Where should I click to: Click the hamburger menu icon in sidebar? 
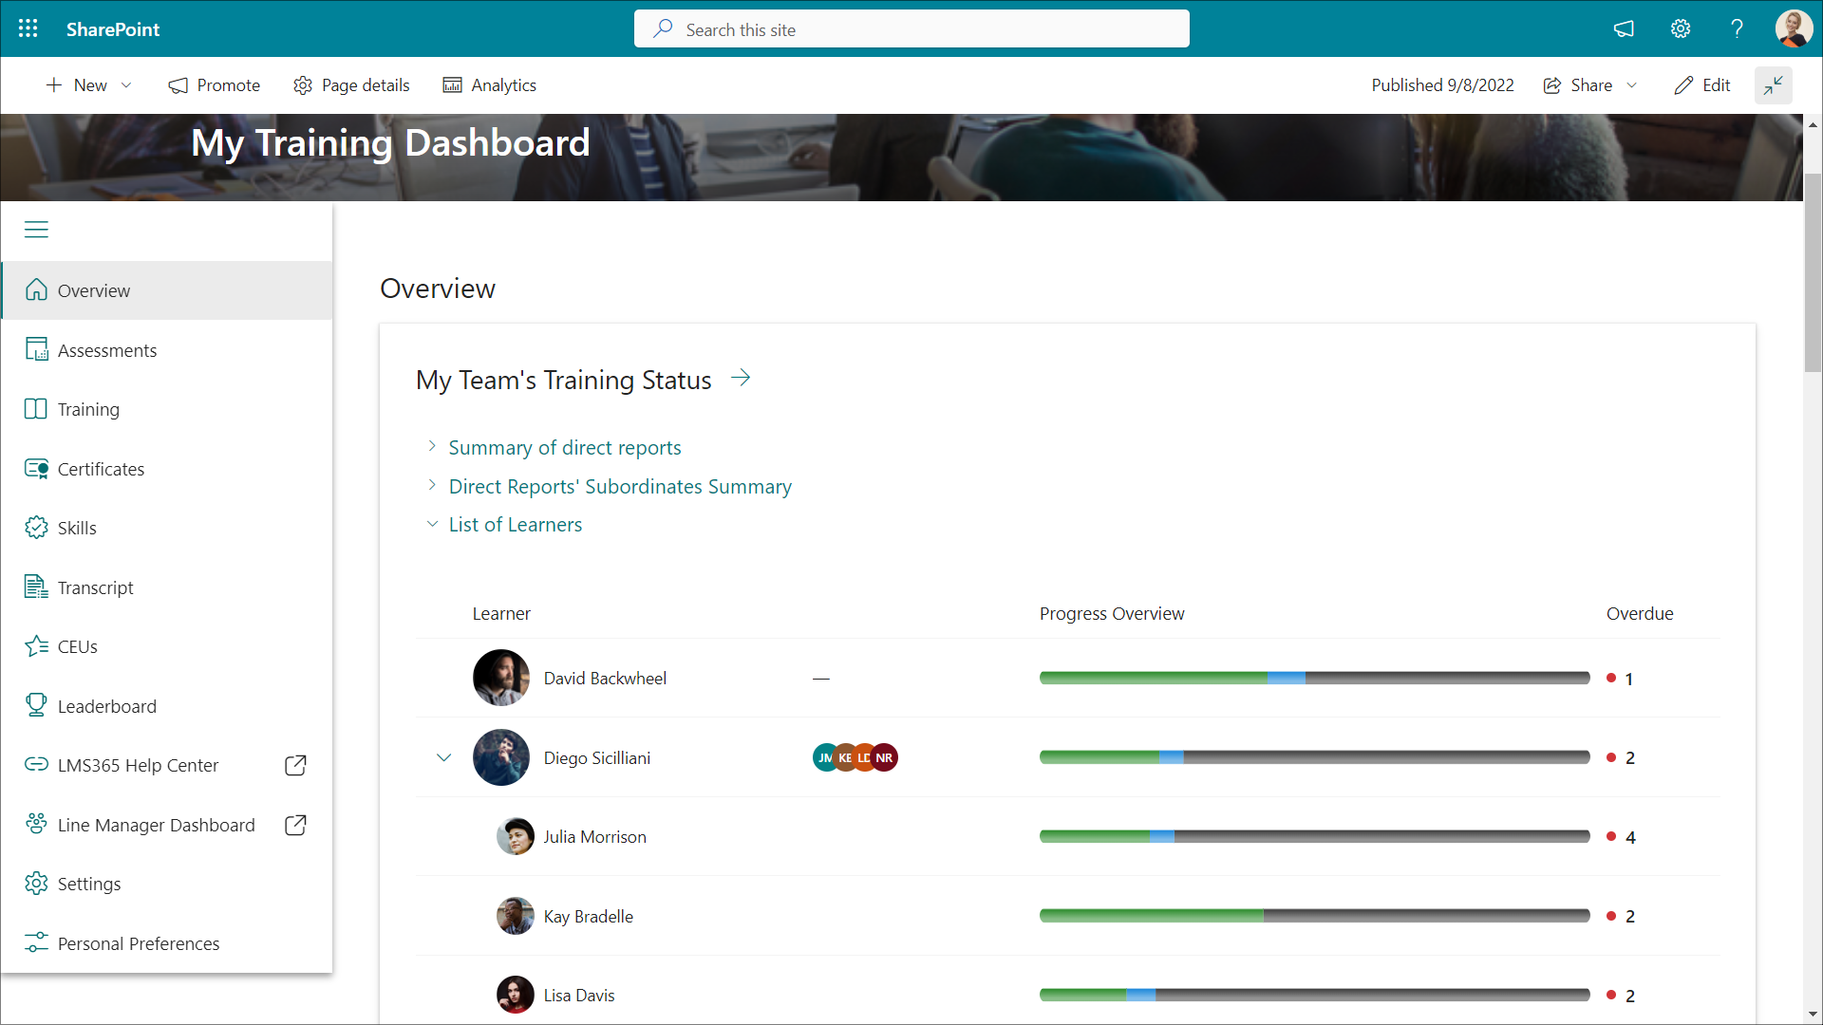(x=36, y=230)
